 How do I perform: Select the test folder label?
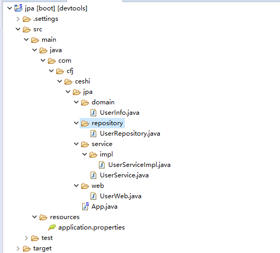(47, 238)
